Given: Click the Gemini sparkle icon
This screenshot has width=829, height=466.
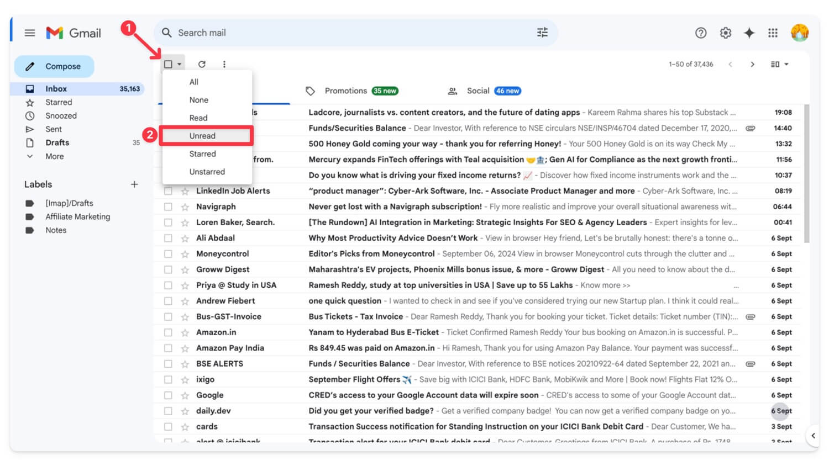Looking at the screenshot, I should tap(749, 33).
